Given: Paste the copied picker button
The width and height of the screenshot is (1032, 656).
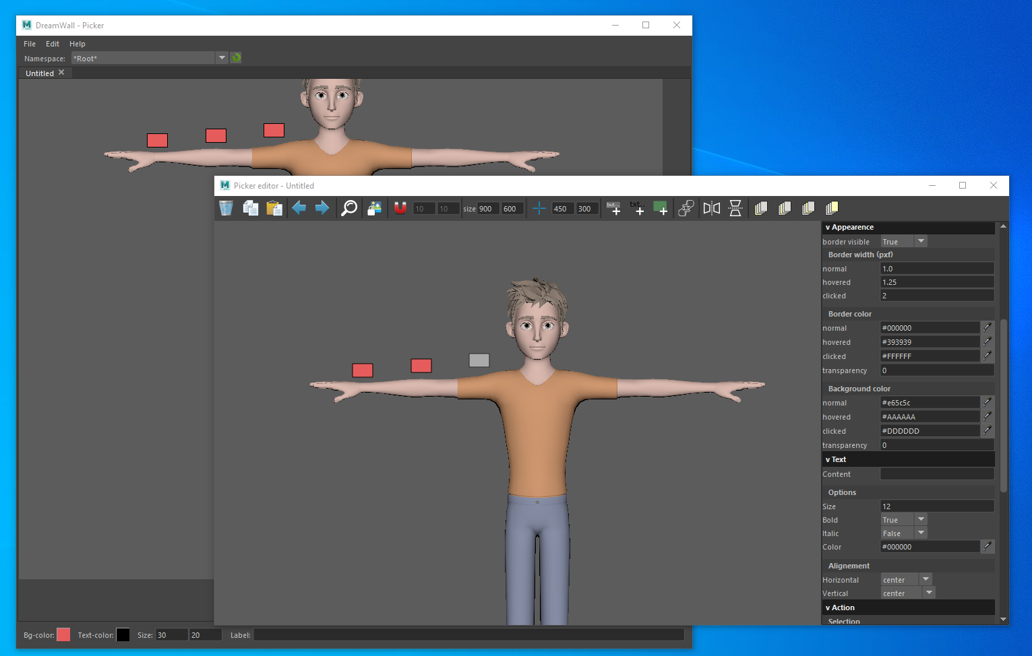Looking at the screenshot, I should (x=274, y=208).
